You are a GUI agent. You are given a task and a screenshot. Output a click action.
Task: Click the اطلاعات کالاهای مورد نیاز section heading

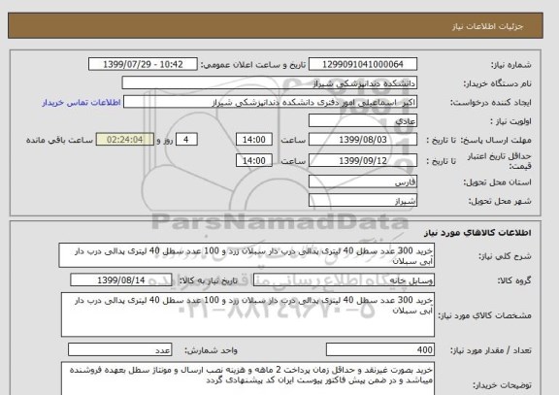tap(477, 233)
